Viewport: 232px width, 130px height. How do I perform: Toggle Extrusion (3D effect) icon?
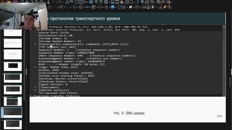pyautogui.click(x=170, y=7)
